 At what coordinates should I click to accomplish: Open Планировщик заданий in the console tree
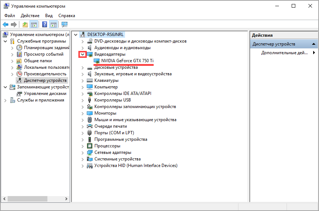pos(46,48)
